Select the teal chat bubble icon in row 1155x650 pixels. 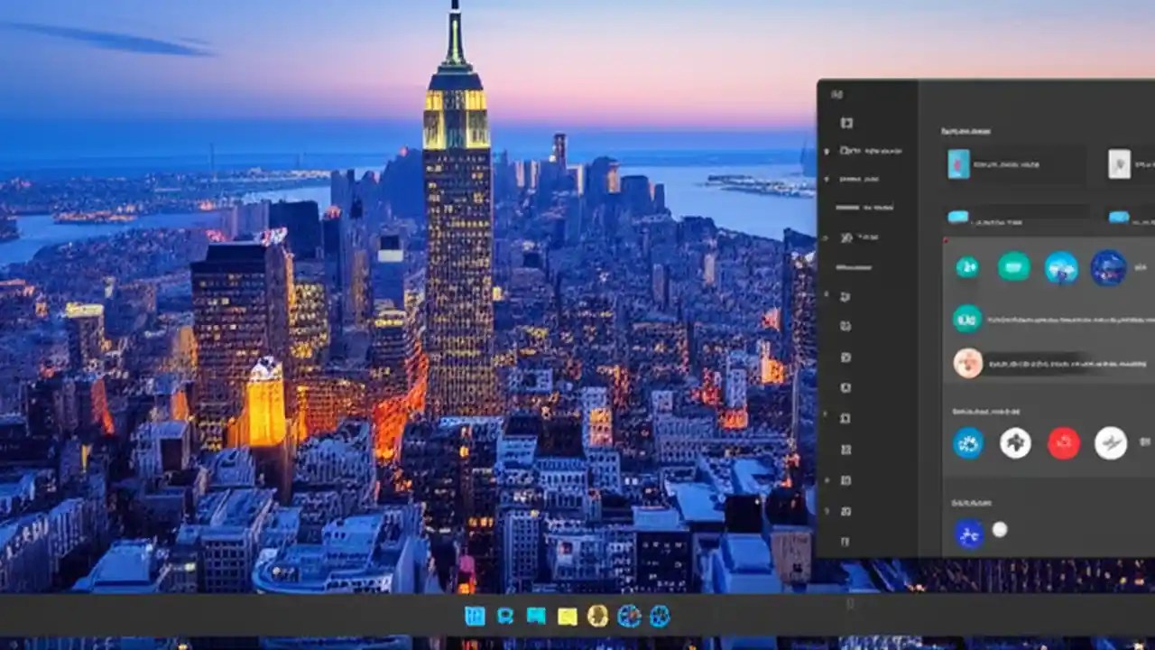pyautogui.click(x=1014, y=268)
